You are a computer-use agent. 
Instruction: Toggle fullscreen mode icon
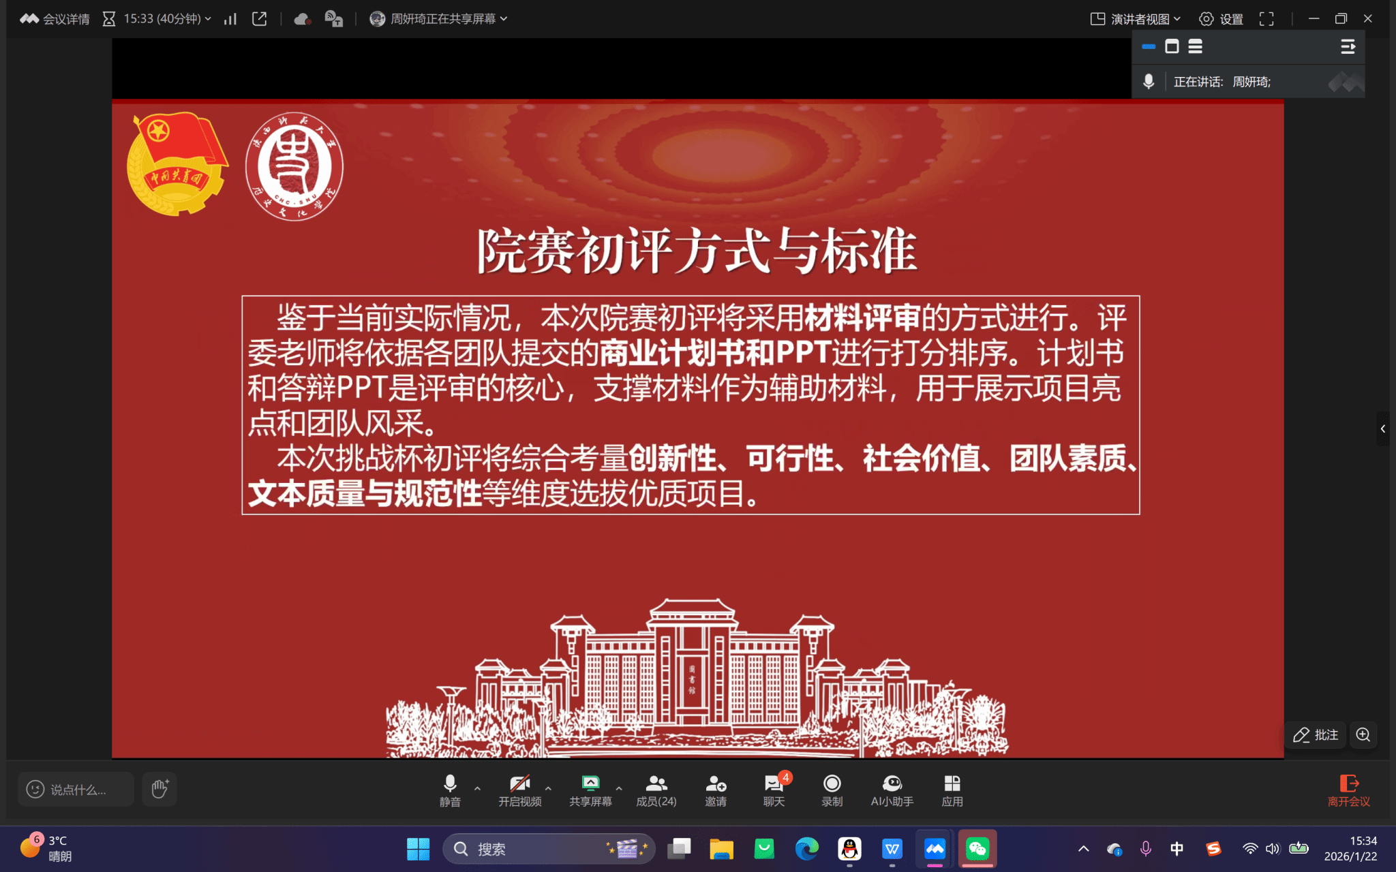tap(1266, 19)
